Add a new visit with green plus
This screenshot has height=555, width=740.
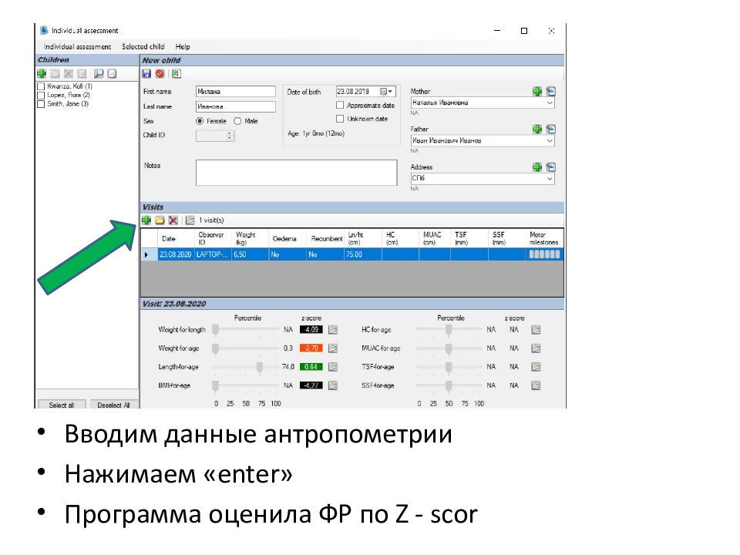tap(146, 220)
